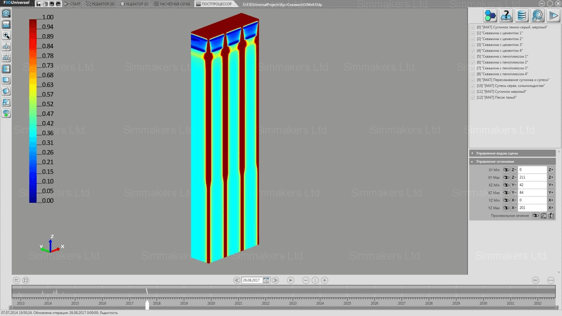Screen dimensions: 562x316
Task: Toggle XZ Max section visibility eye
Action: point(506,193)
